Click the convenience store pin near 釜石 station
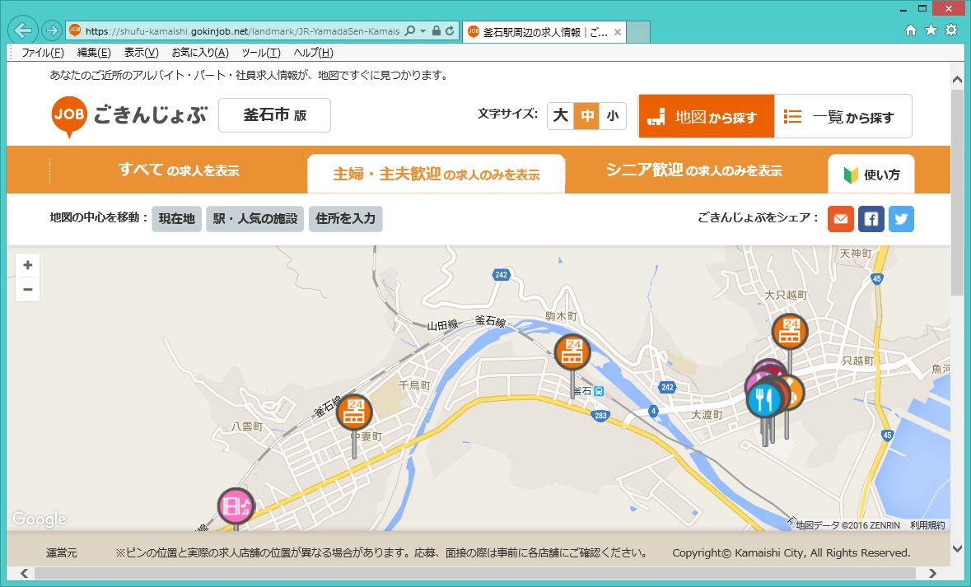The height and width of the screenshot is (587, 971). tap(572, 352)
